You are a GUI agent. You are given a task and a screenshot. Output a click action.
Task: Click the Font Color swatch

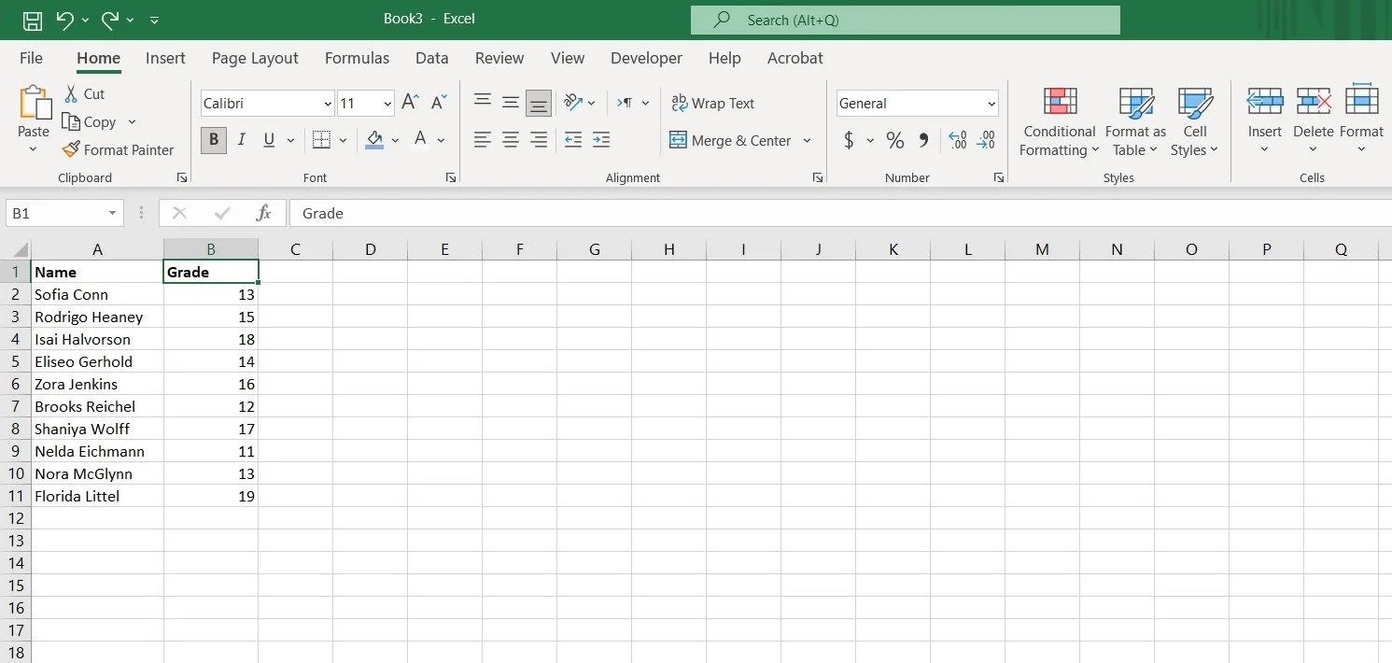(x=420, y=140)
